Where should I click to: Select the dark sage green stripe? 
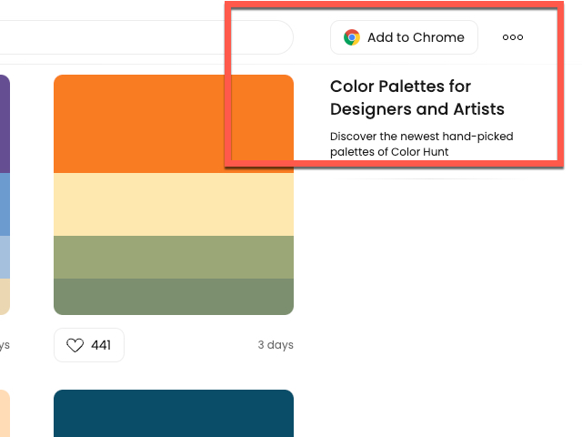[174, 297]
